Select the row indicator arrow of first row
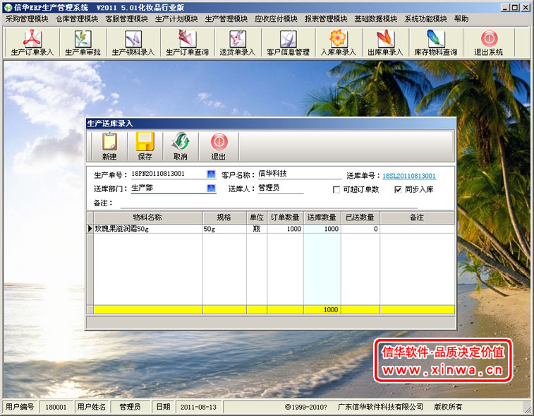Screen dimensions: 534x416 (x=90, y=229)
